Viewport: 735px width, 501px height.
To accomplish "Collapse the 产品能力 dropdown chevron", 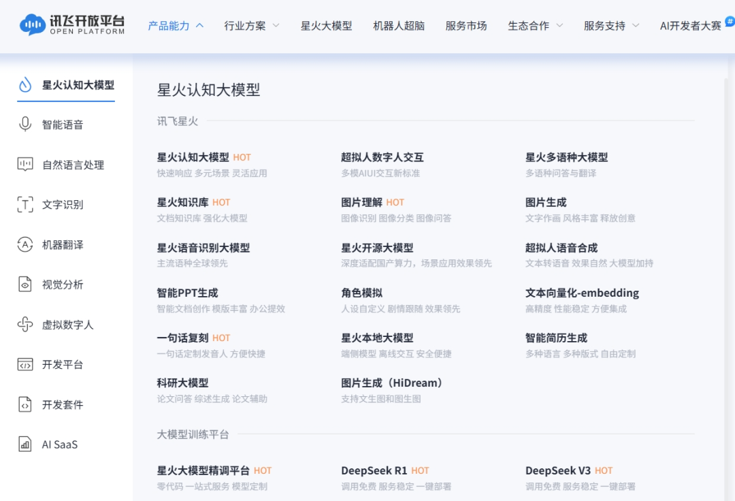I will (199, 25).
